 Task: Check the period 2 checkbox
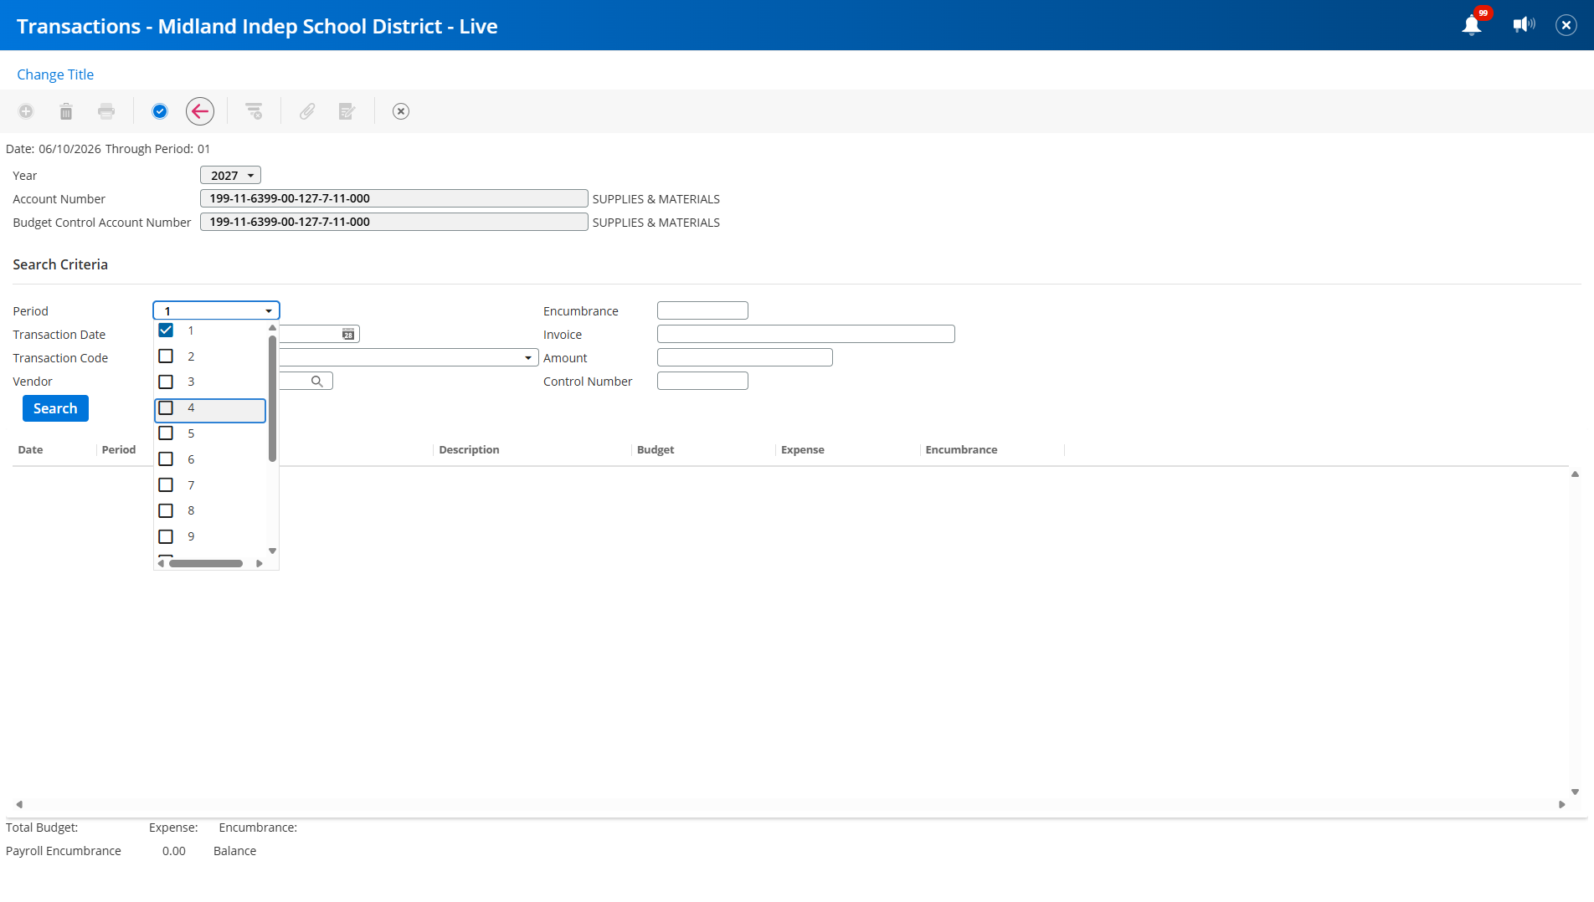(166, 356)
